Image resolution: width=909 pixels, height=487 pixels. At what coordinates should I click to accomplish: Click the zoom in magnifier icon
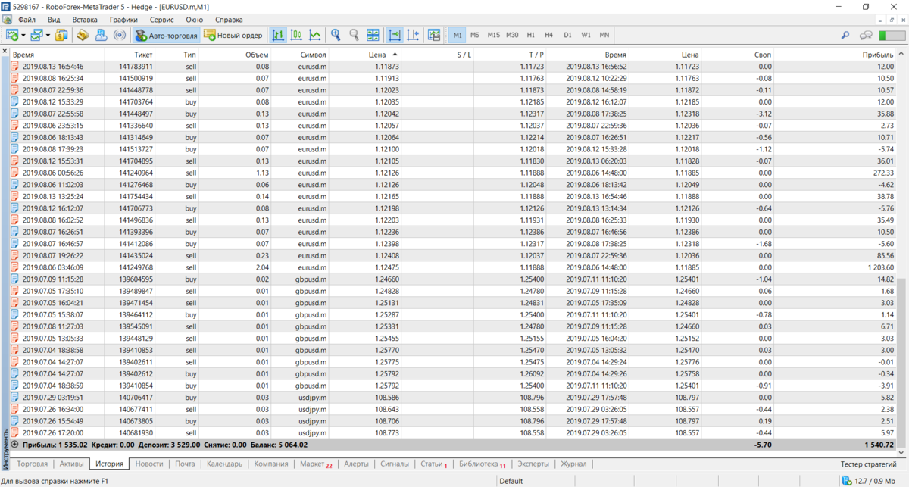336,35
